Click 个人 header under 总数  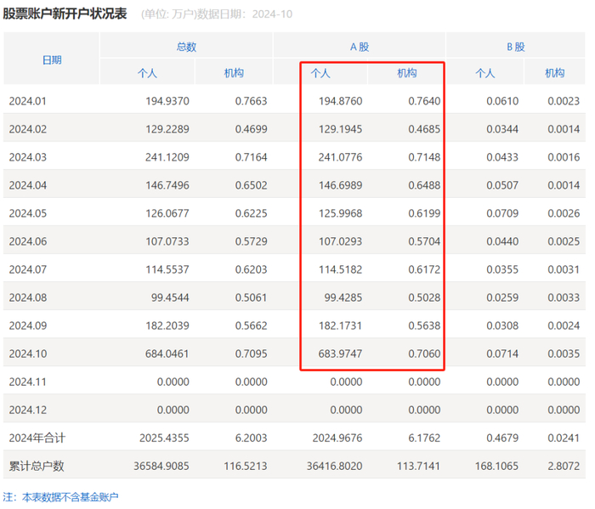tap(147, 73)
